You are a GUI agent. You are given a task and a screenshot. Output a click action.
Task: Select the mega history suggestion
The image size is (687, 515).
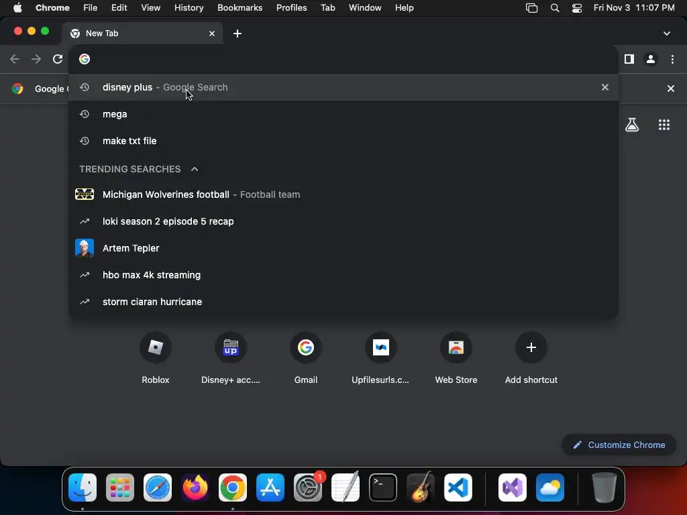343,114
